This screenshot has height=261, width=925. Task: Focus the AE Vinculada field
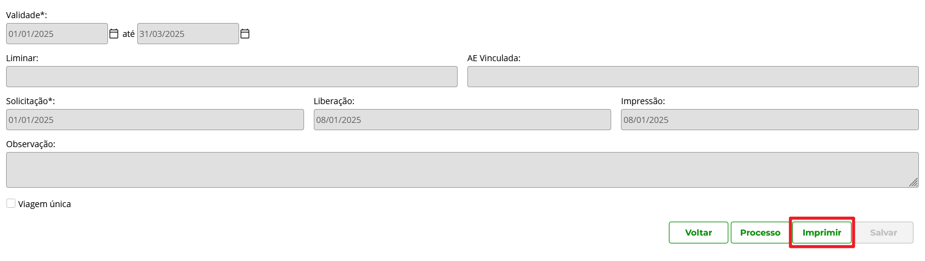tap(693, 77)
